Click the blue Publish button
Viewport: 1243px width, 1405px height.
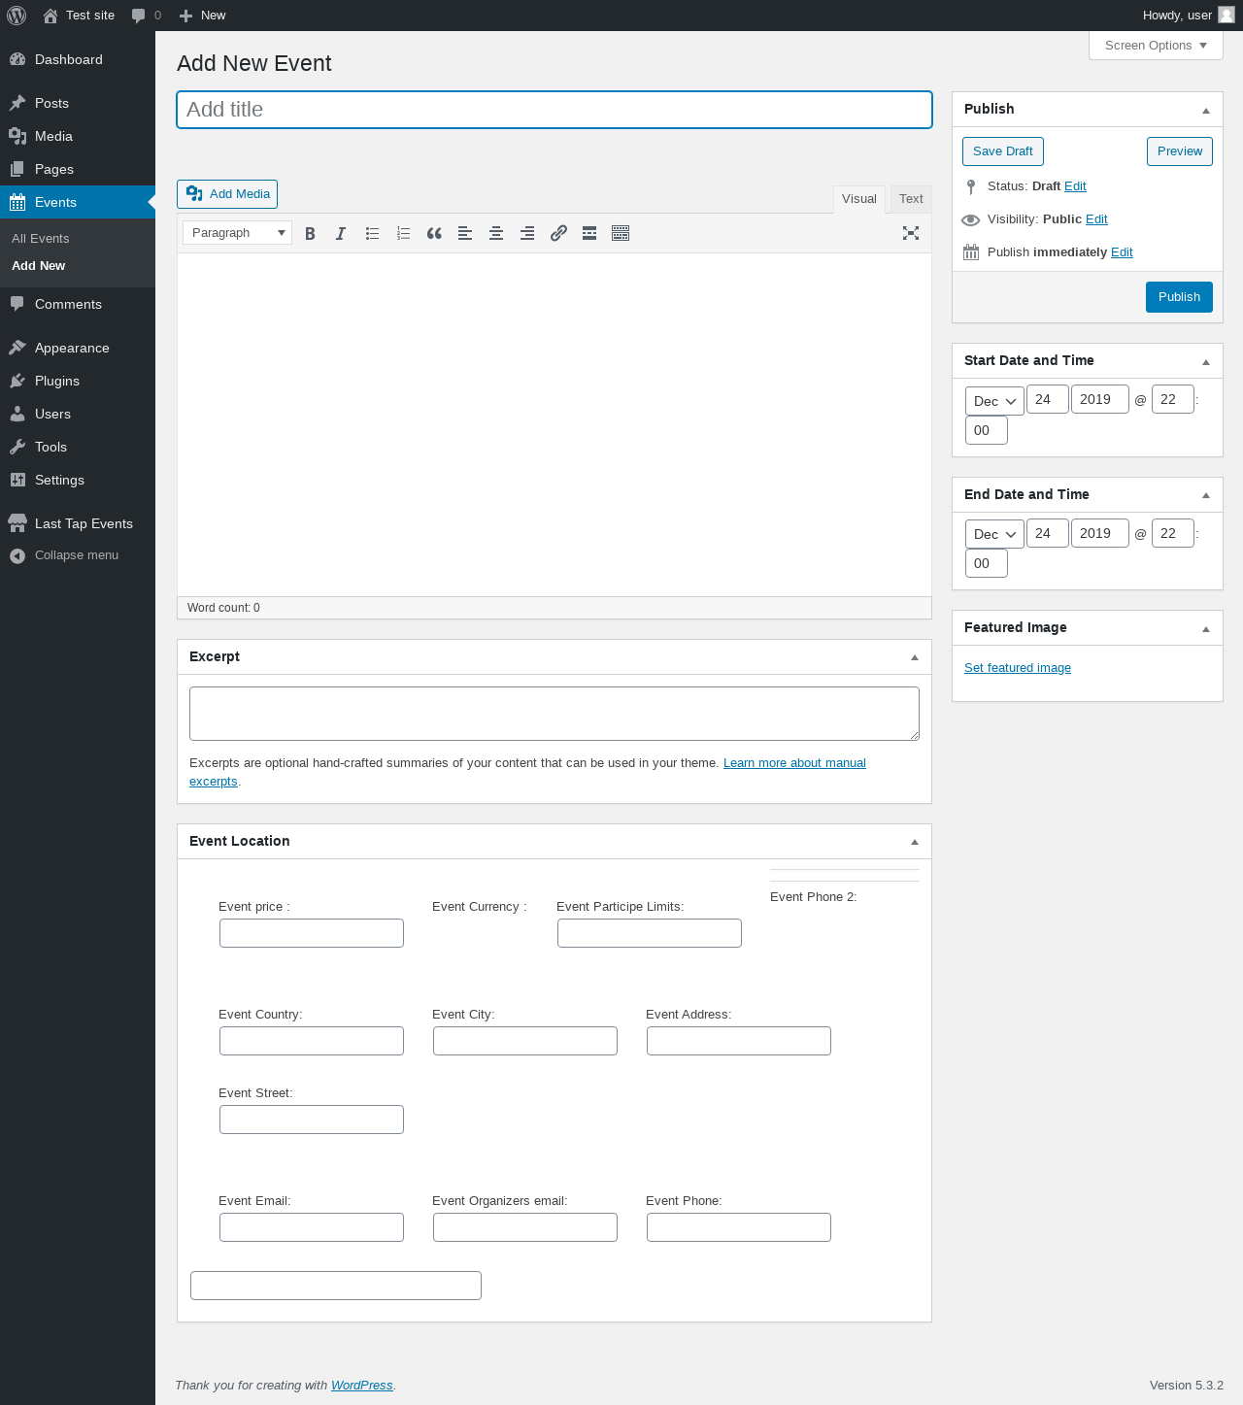1179,297
